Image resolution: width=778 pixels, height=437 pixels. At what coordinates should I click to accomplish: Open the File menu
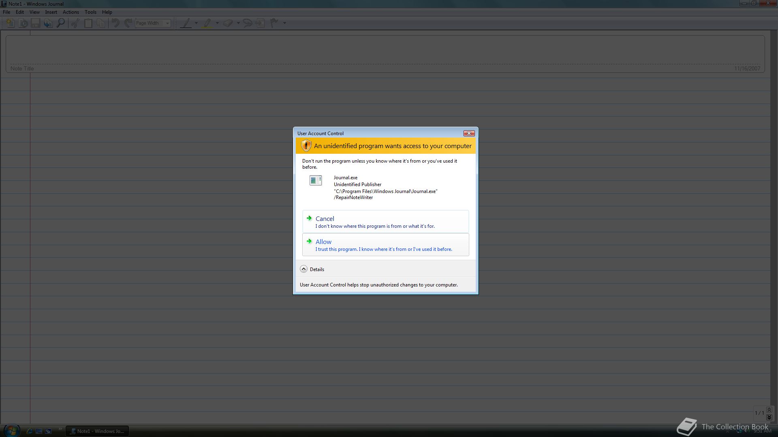click(6, 12)
